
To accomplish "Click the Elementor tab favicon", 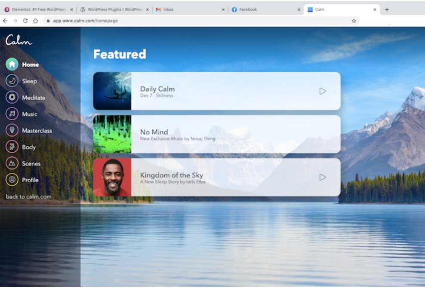I will point(7,9).
